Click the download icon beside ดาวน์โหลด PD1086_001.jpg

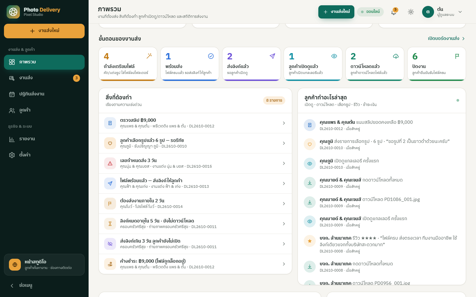coord(310,202)
